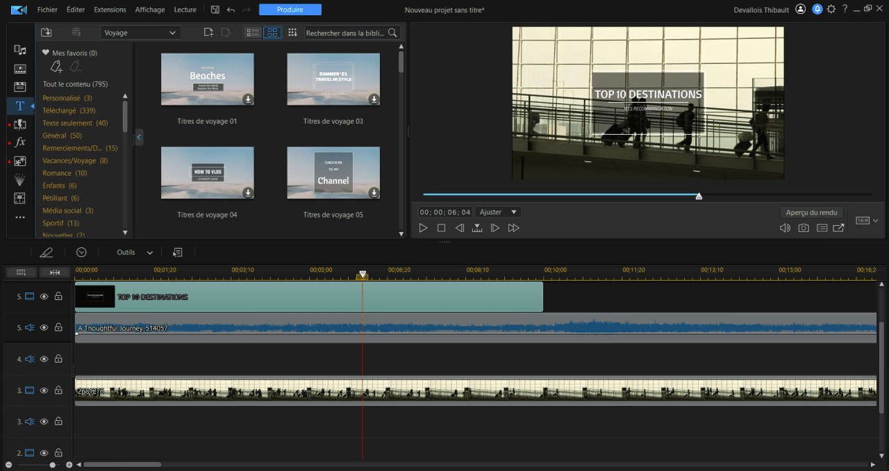Viewport: 889px width, 471px height.
Task: Open the Fichier menu
Action: pyautogui.click(x=47, y=10)
